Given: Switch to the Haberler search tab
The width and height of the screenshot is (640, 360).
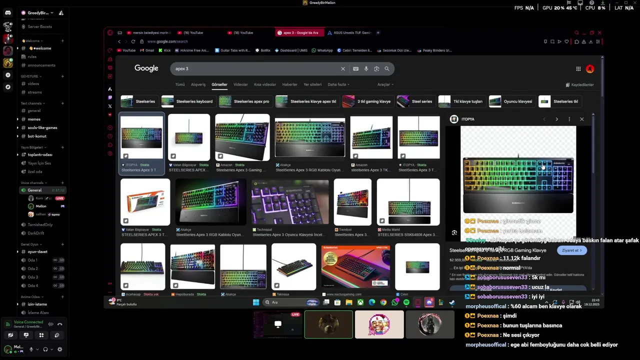Looking at the screenshot, I should [289, 84].
